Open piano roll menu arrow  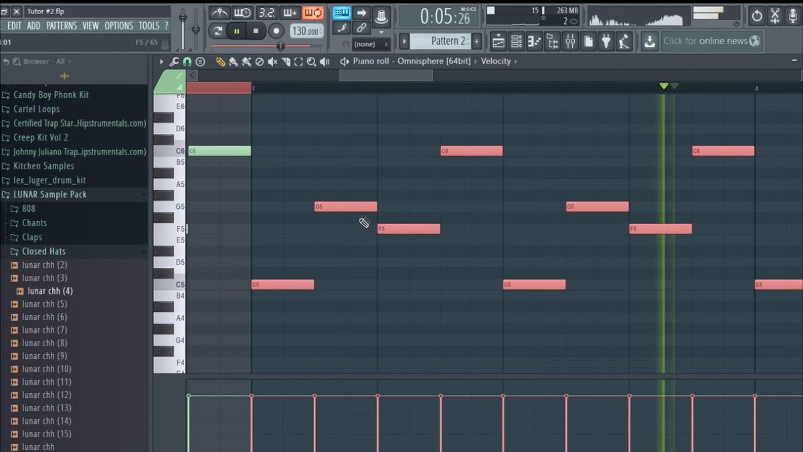pyautogui.click(x=161, y=62)
